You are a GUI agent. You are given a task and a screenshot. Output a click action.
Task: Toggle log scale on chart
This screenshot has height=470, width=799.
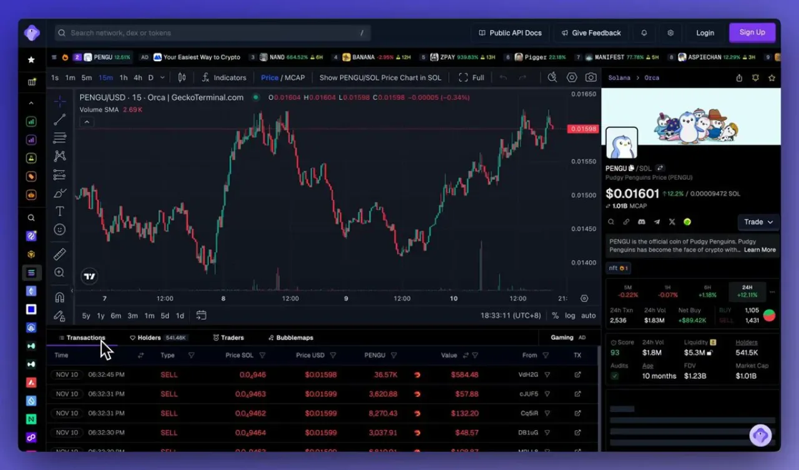tap(570, 315)
